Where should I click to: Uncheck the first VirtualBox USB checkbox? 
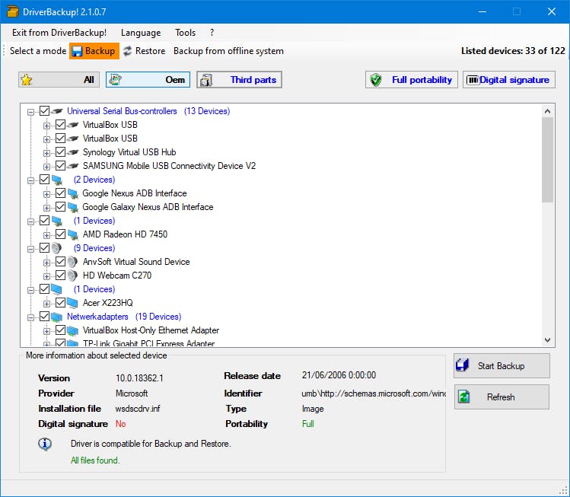[x=60, y=125]
